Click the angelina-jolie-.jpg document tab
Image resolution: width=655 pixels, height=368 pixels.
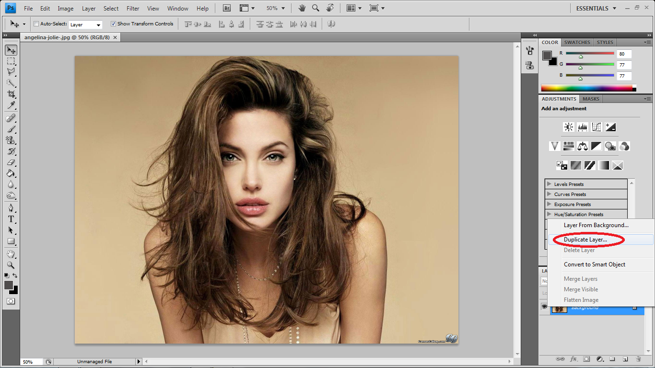click(x=70, y=37)
